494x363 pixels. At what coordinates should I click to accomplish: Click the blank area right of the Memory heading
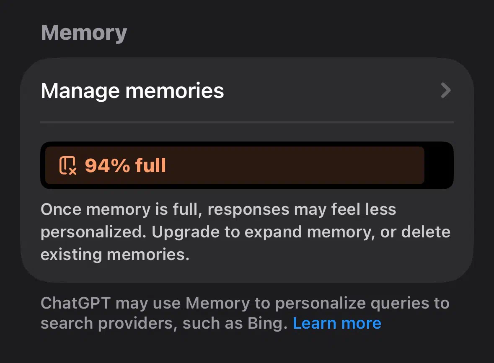click(293, 33)
